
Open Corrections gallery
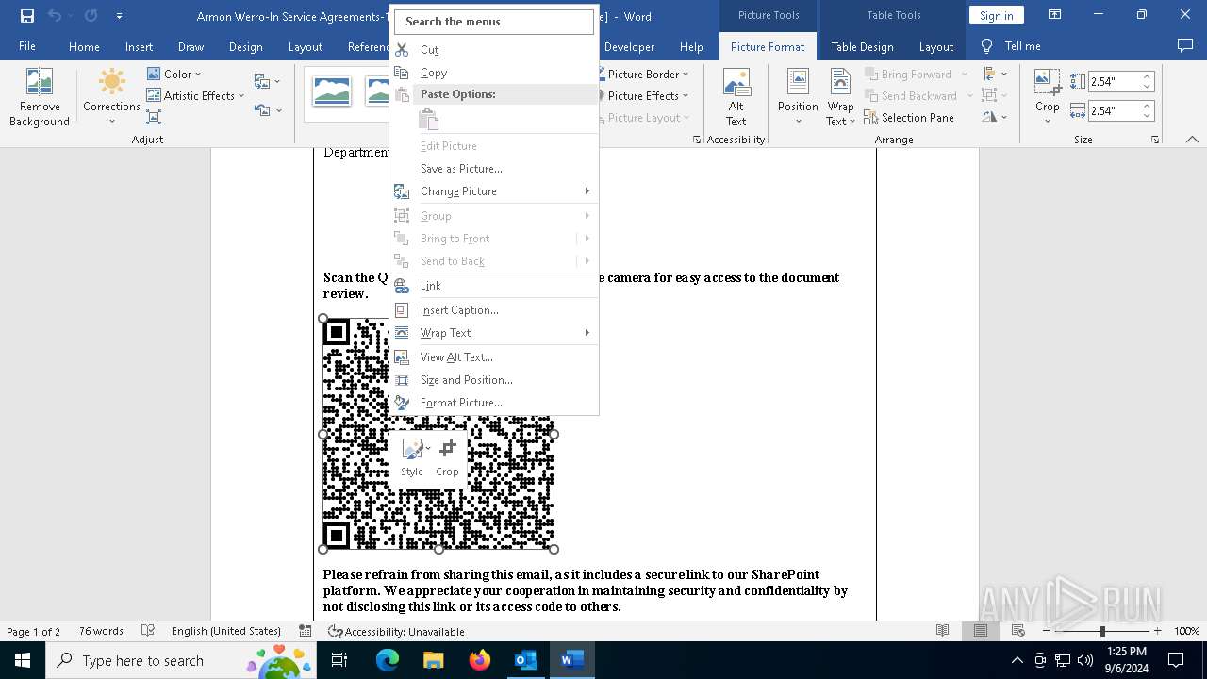pyautogui.click(x=111, y=97)
